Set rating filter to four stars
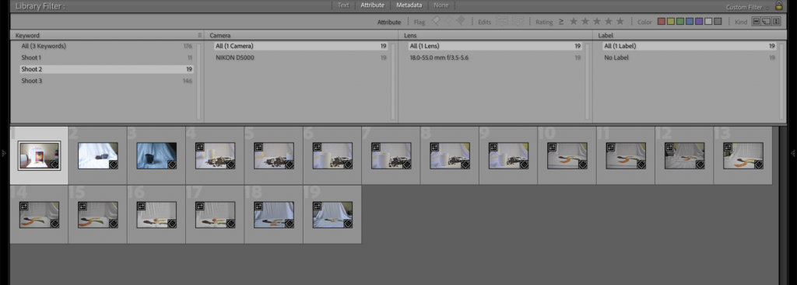The width and height of the screenshot is (797, 285). 609,21
